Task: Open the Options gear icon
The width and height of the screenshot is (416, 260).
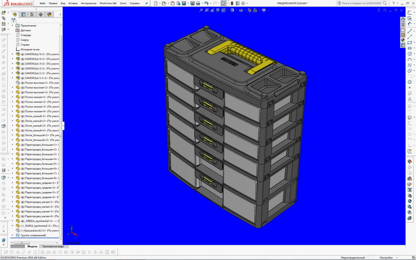Action: (243, 3)
